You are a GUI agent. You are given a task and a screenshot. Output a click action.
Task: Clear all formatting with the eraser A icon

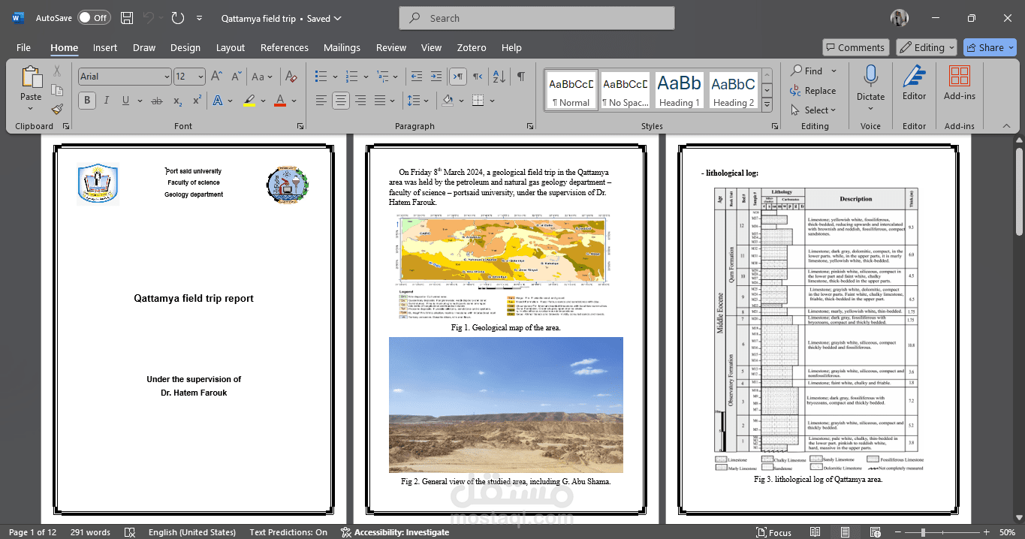[291, 77]
